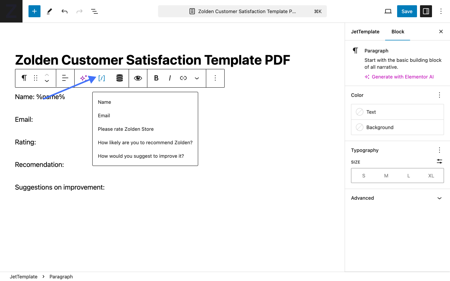Open the Document Overview list view icon
The height and width of the screenshot is (281, 450).
(x=94, y=11)
